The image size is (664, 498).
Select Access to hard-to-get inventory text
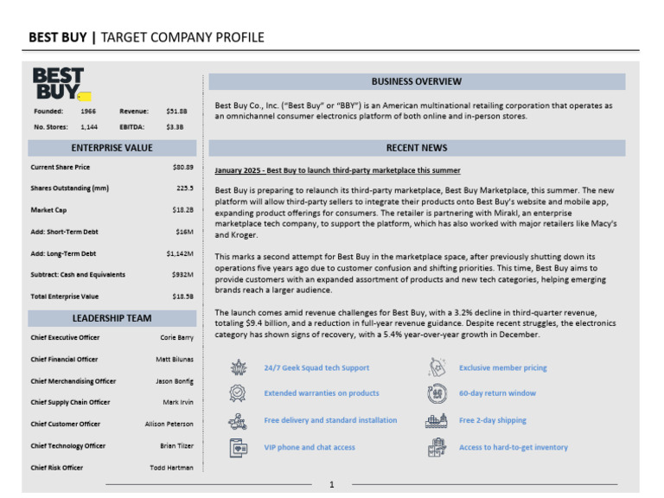pyautogui.click(x=514, y=447)
